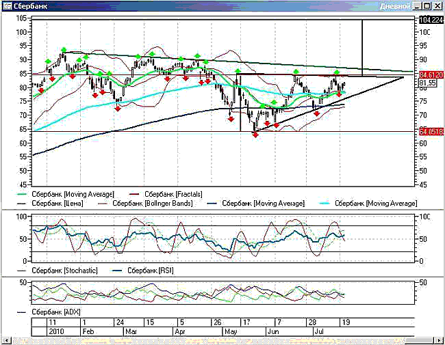Click the horizontal scrollbar right arrow
The image size is (445, 345).
pyautogui.click(x=438, y=340)
